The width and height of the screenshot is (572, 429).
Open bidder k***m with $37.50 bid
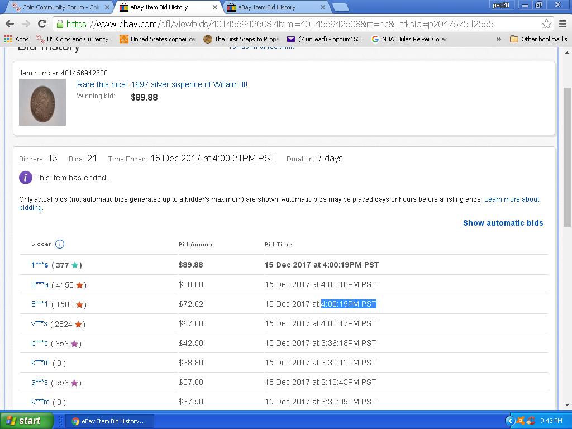(40, 402)
